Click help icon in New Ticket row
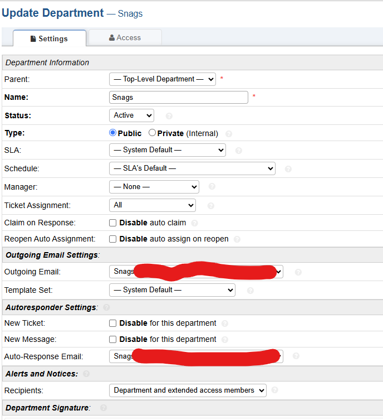Viewport: 383px width, 420px height. 225,324
